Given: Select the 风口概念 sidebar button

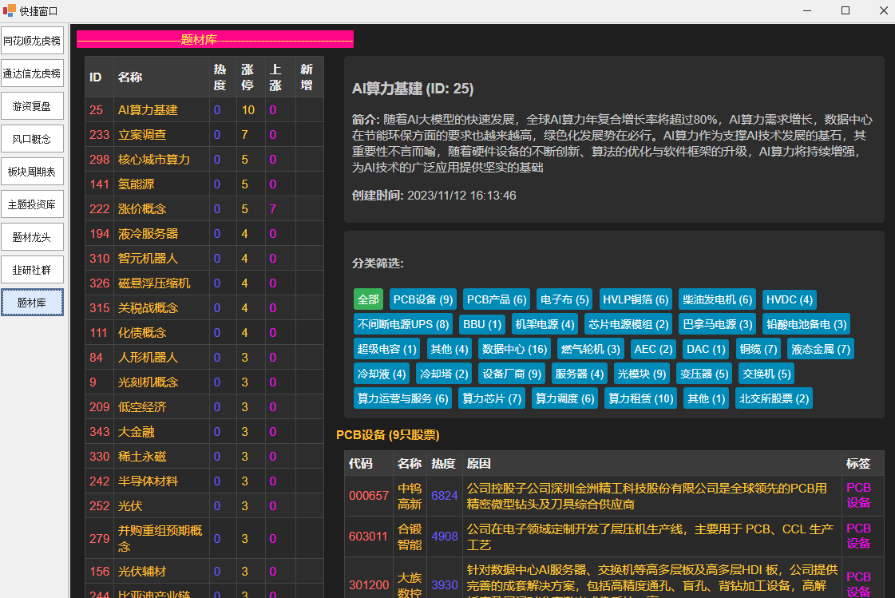Looking at the screenshot, I should coord(32,139).
